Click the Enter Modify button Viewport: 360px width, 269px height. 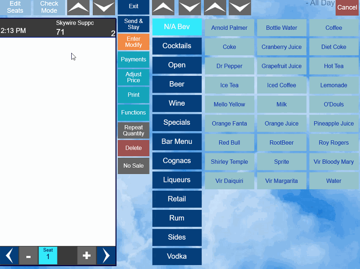tap(133, 42)
